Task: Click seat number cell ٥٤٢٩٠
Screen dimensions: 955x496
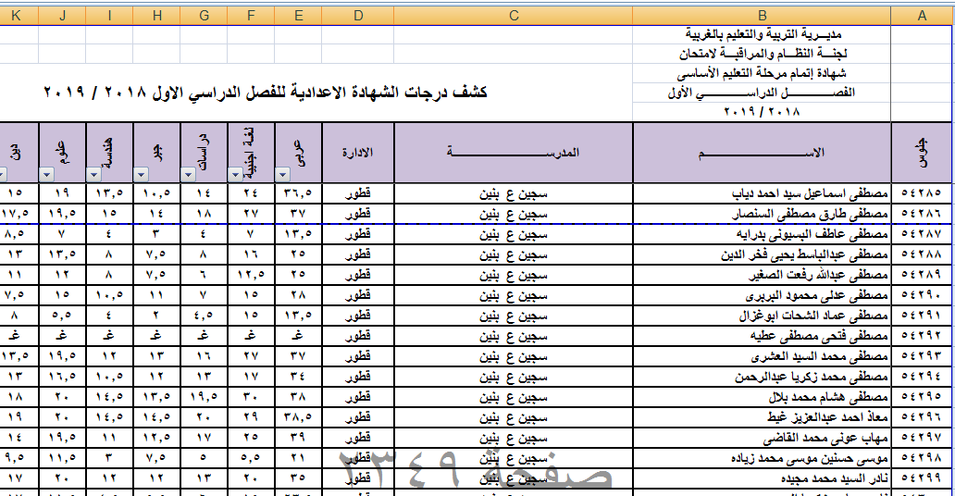Action: [x=922, y=295]
